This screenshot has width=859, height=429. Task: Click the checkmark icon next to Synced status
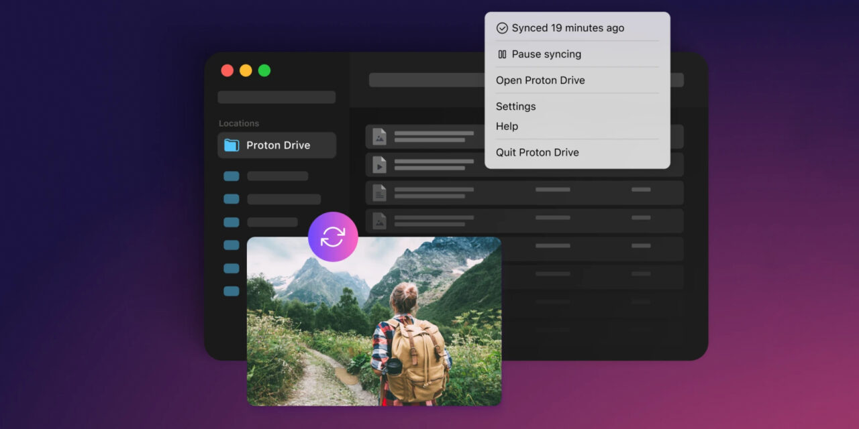coord(502,28)
